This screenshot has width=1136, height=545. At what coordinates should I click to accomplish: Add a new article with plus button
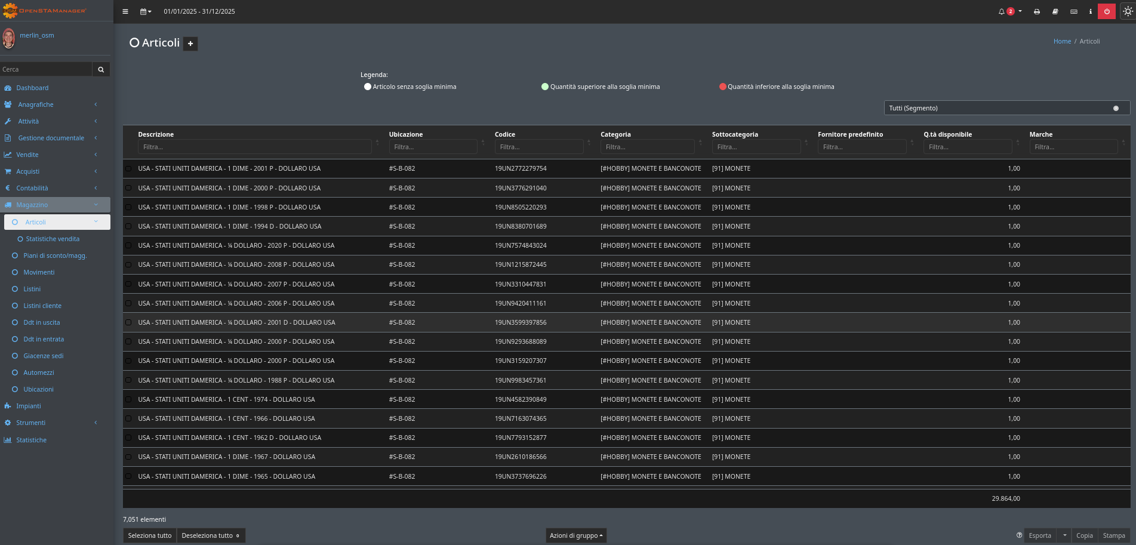190,44
